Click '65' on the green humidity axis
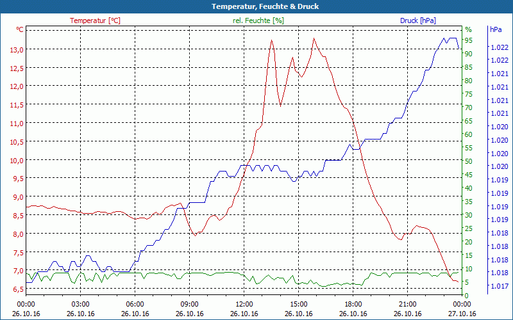Viewport: 513px width, 320px height. [x=469, y=121]
